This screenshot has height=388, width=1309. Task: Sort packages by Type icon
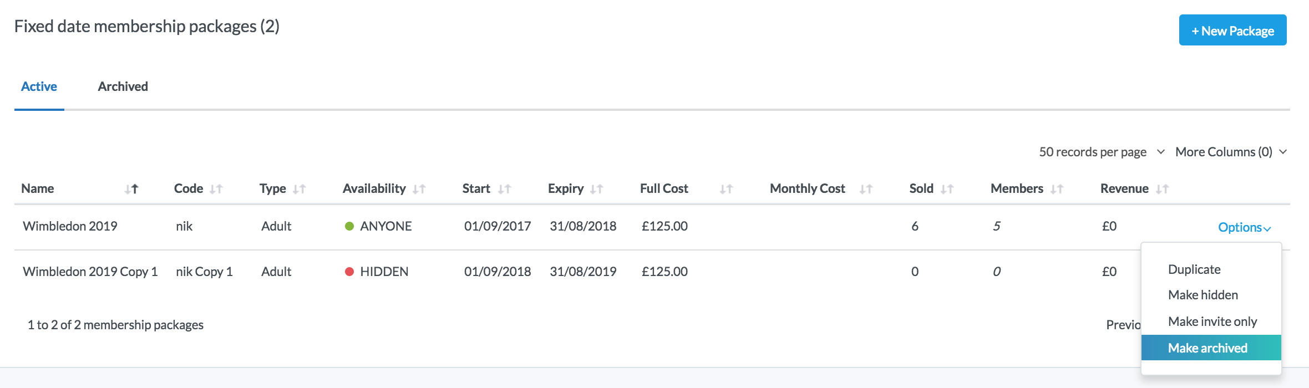point(300,189)
